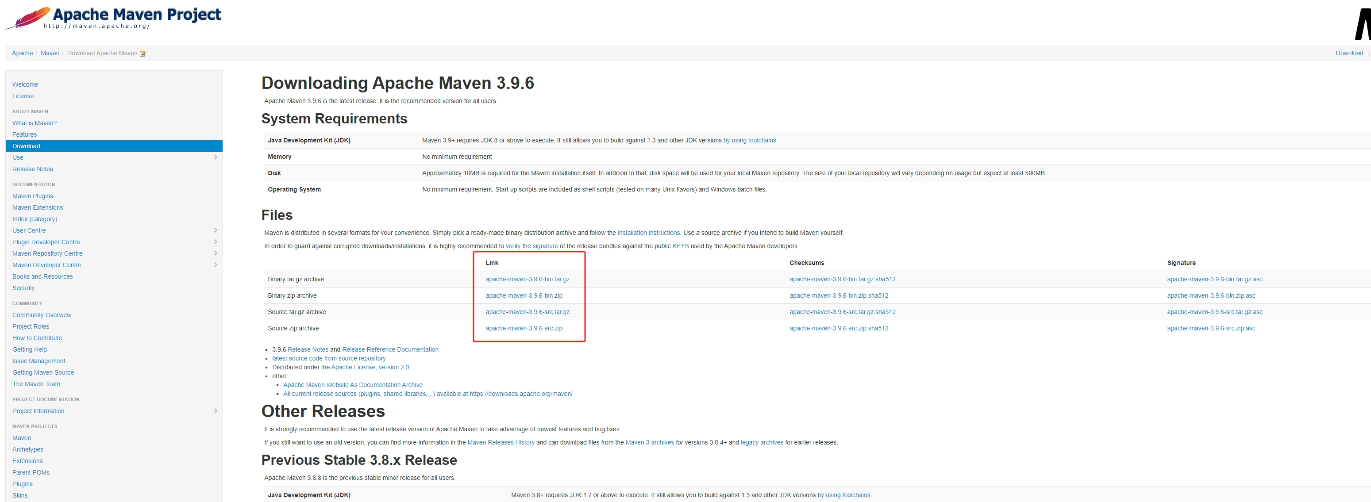Open the installation instructions link

coord(649,233)
